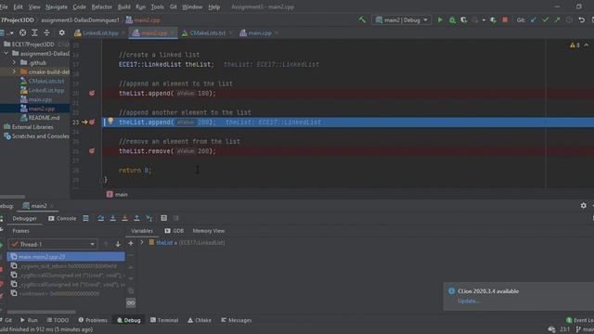The width and height of the screenshot is (594, 334).
Task: Click the main breadcrumb below editor
Action: 117,194
